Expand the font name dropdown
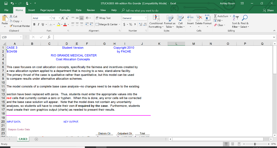This screenshot has height=148, width=277. pos(50,18)
